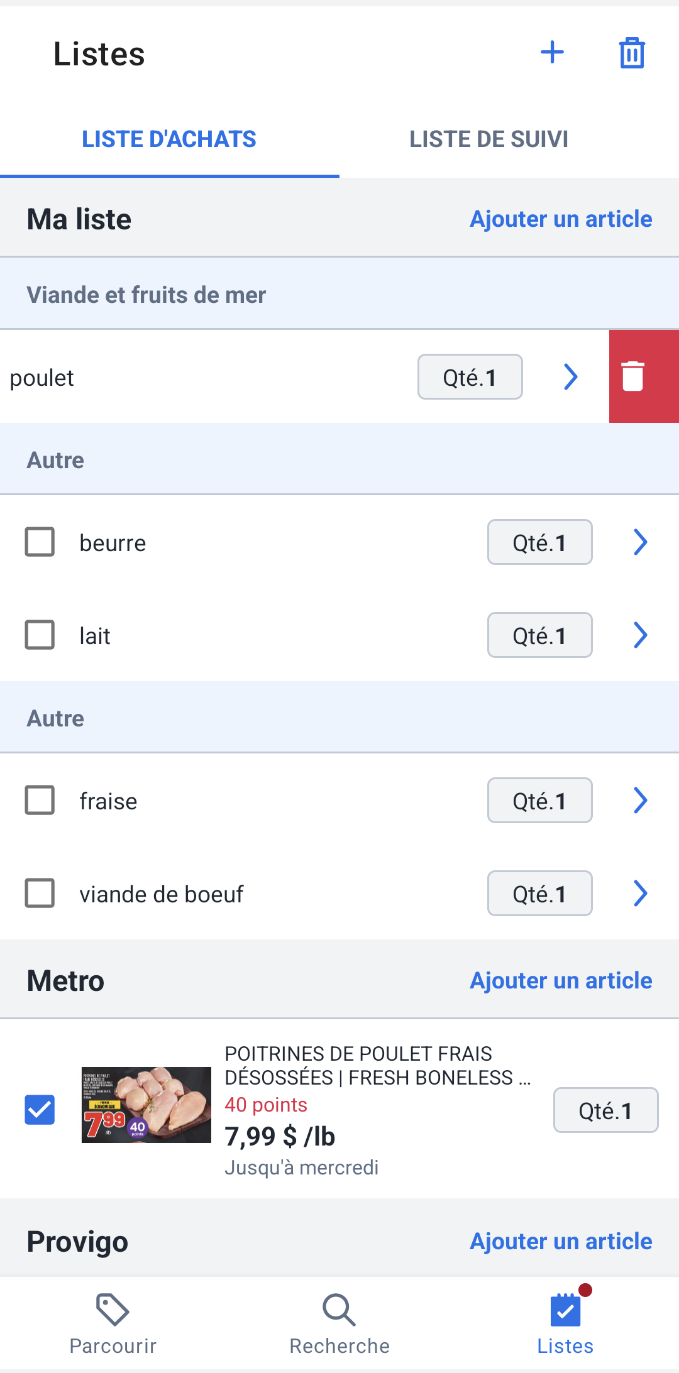Open the Recherche magnifier icon
The height and width of the screenshot is (1373, 679).
(x=339, y=1310)
